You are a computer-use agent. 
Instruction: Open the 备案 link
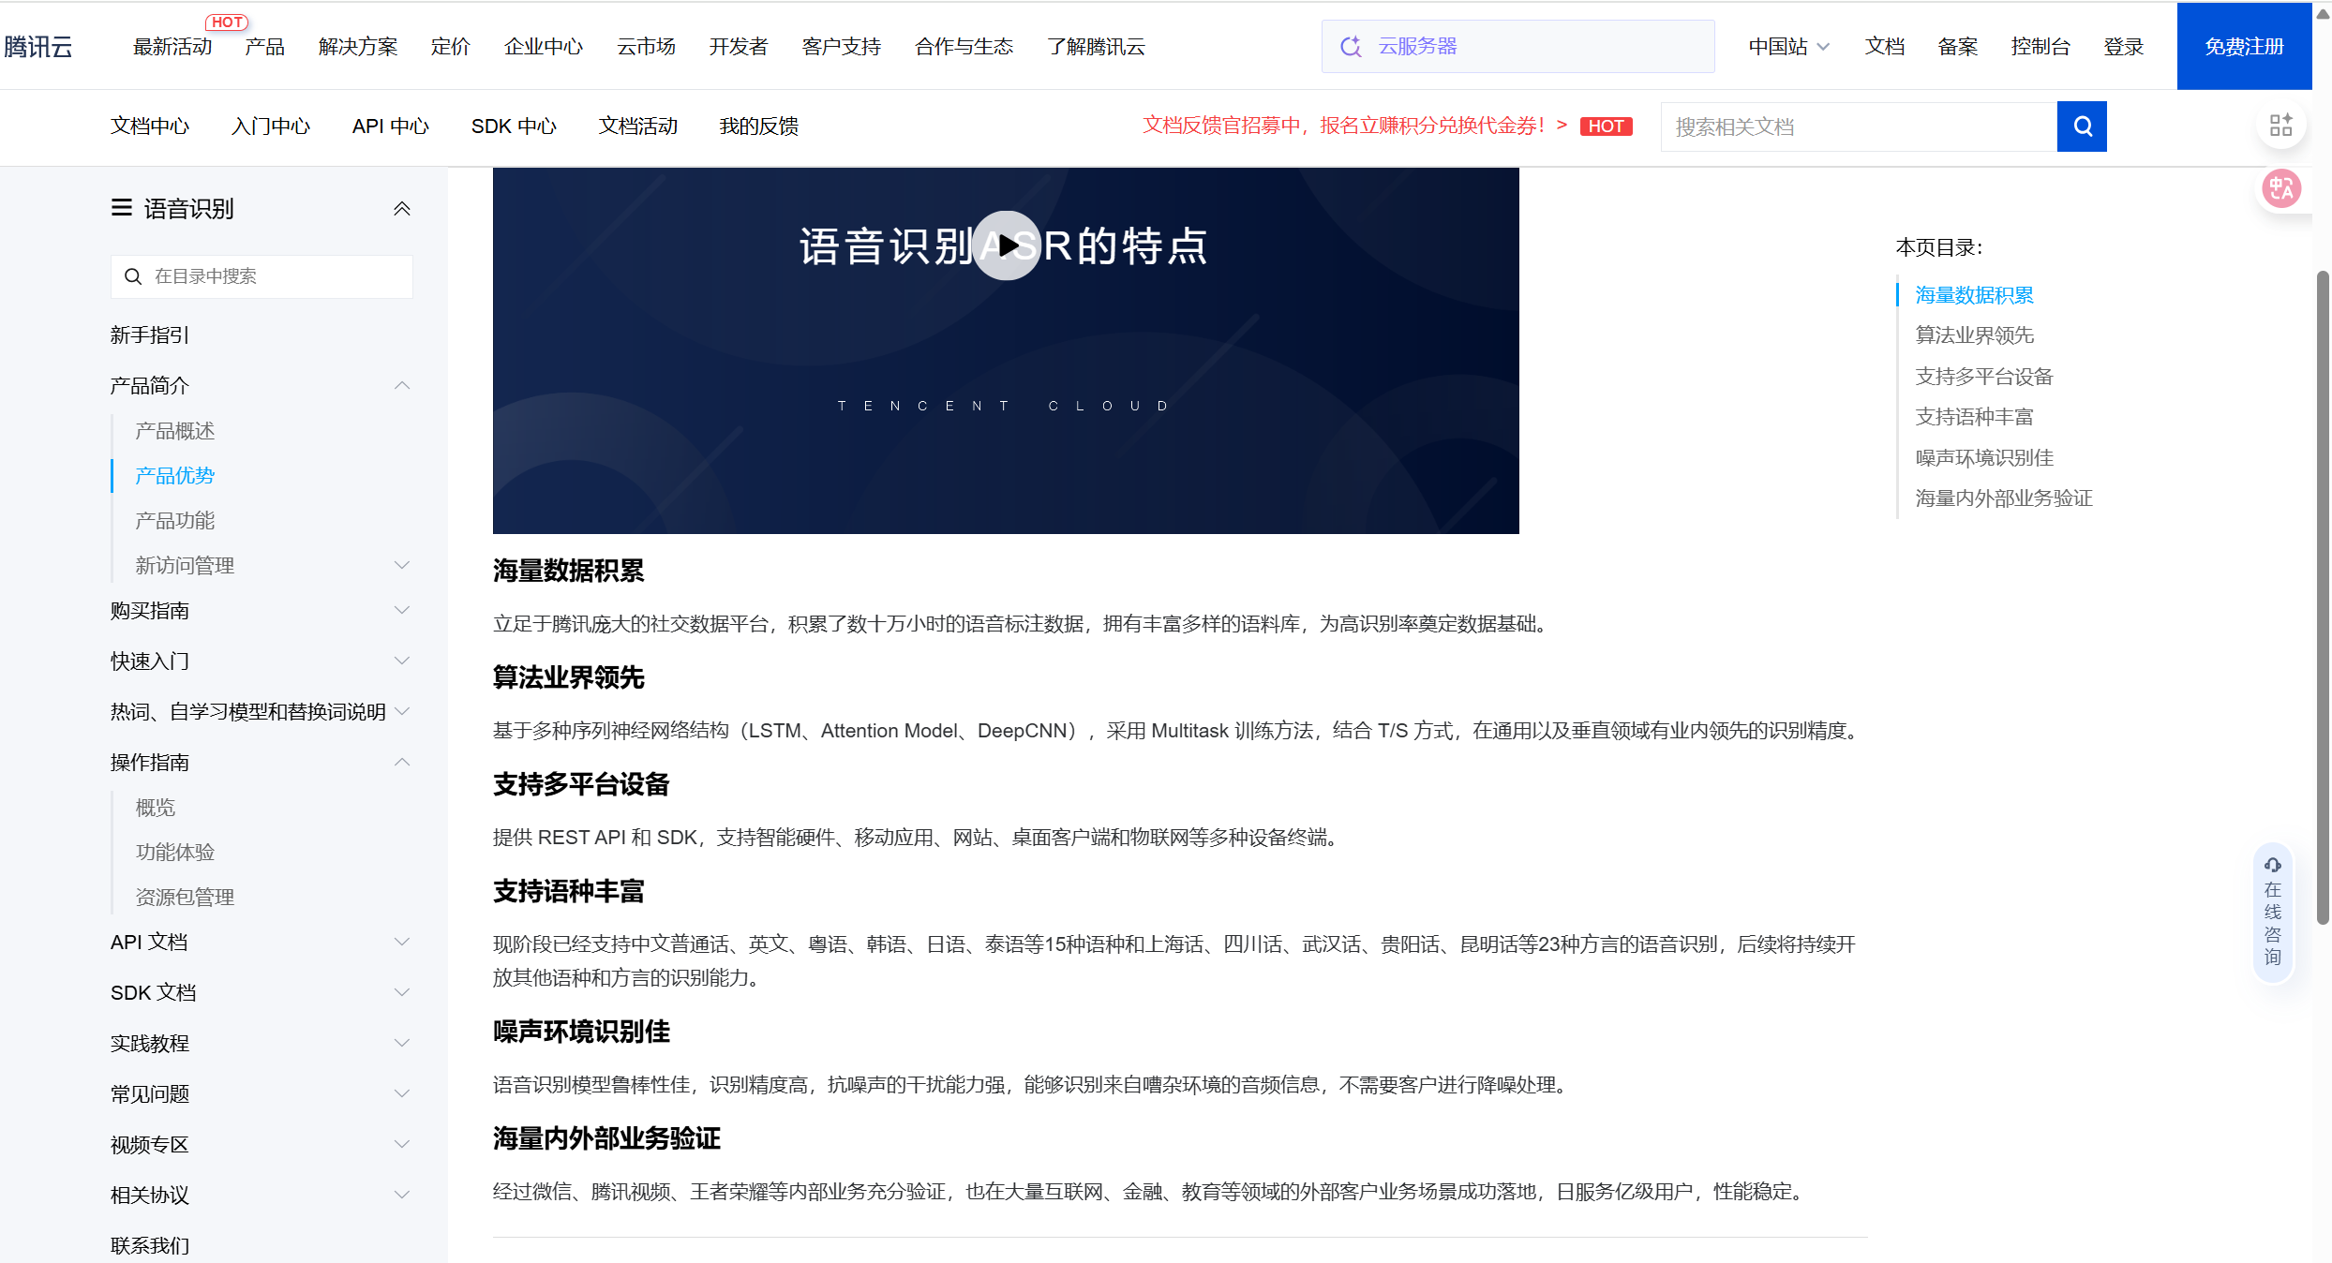coord(1958,47)
